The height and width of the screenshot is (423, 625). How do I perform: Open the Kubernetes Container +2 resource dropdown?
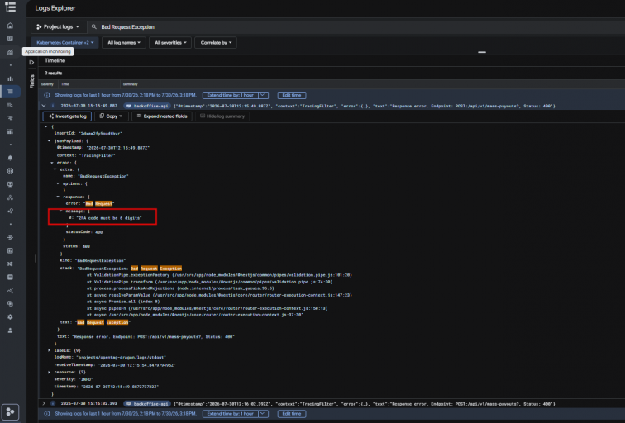pyautogui.click(x=65, y=43)
